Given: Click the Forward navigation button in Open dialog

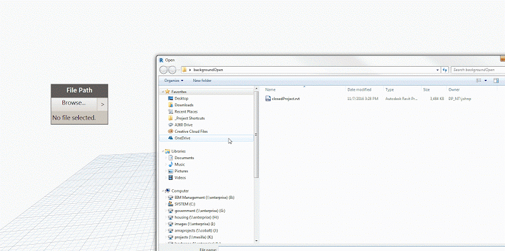Looking at the screenshot, I should [x=172, y=70].
